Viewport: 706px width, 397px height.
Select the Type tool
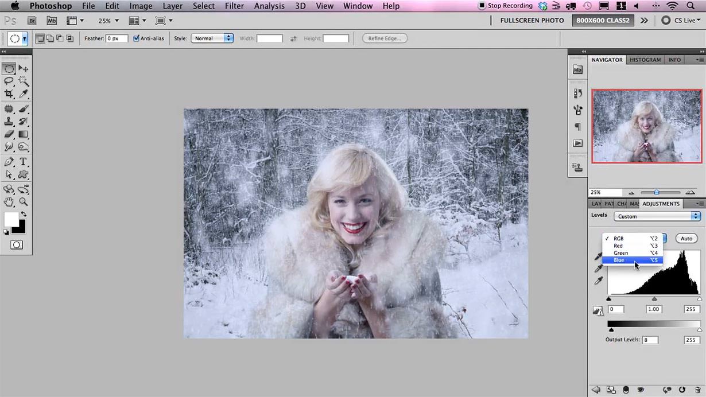click(24, 162)
